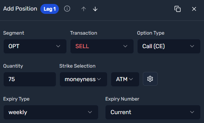
Task: Click the chevron in the Expiry Number dropdown
Action: click(192, 112)
